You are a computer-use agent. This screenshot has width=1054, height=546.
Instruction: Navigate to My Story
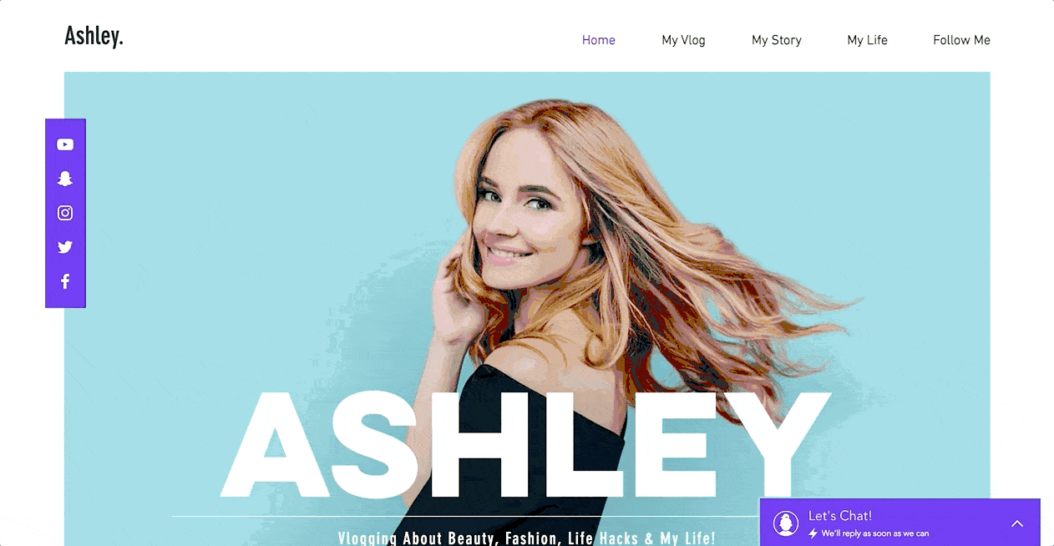pos(777,40)
